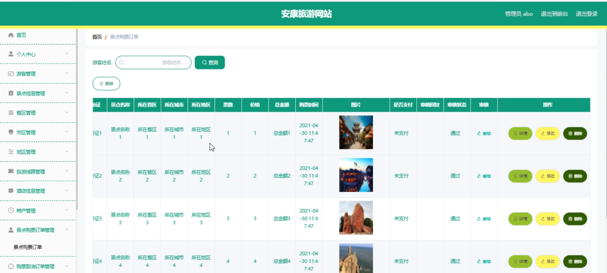Click the 查询 search button
This screenshot has width=607, height=273.
pos(210,62)
